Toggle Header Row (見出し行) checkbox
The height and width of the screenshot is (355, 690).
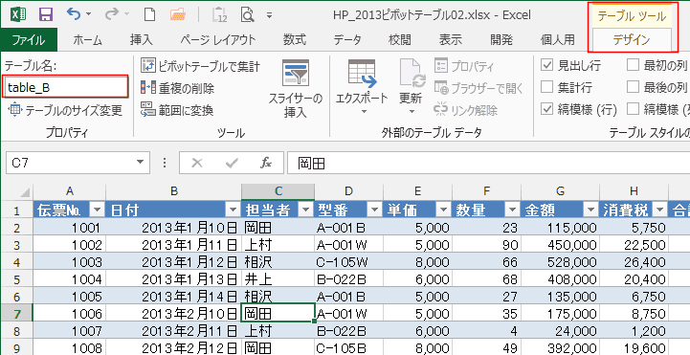[x=546, y=66]
